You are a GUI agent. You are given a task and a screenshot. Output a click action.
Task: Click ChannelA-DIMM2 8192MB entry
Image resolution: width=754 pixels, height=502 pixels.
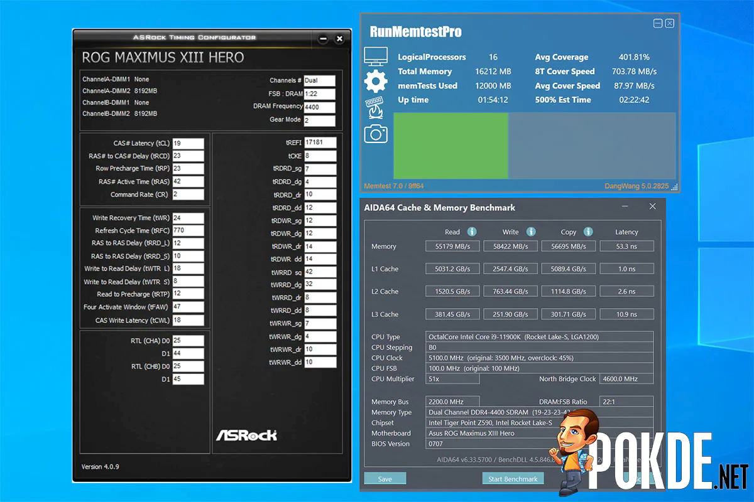[x=120, y=91]
